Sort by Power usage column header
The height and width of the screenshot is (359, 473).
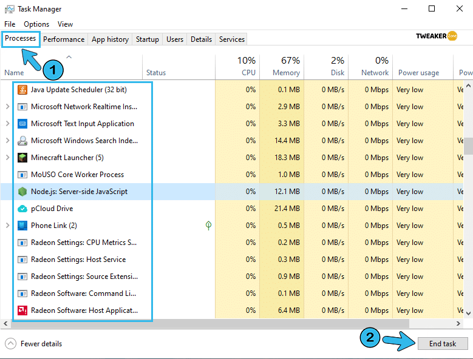tap(423, 67)
